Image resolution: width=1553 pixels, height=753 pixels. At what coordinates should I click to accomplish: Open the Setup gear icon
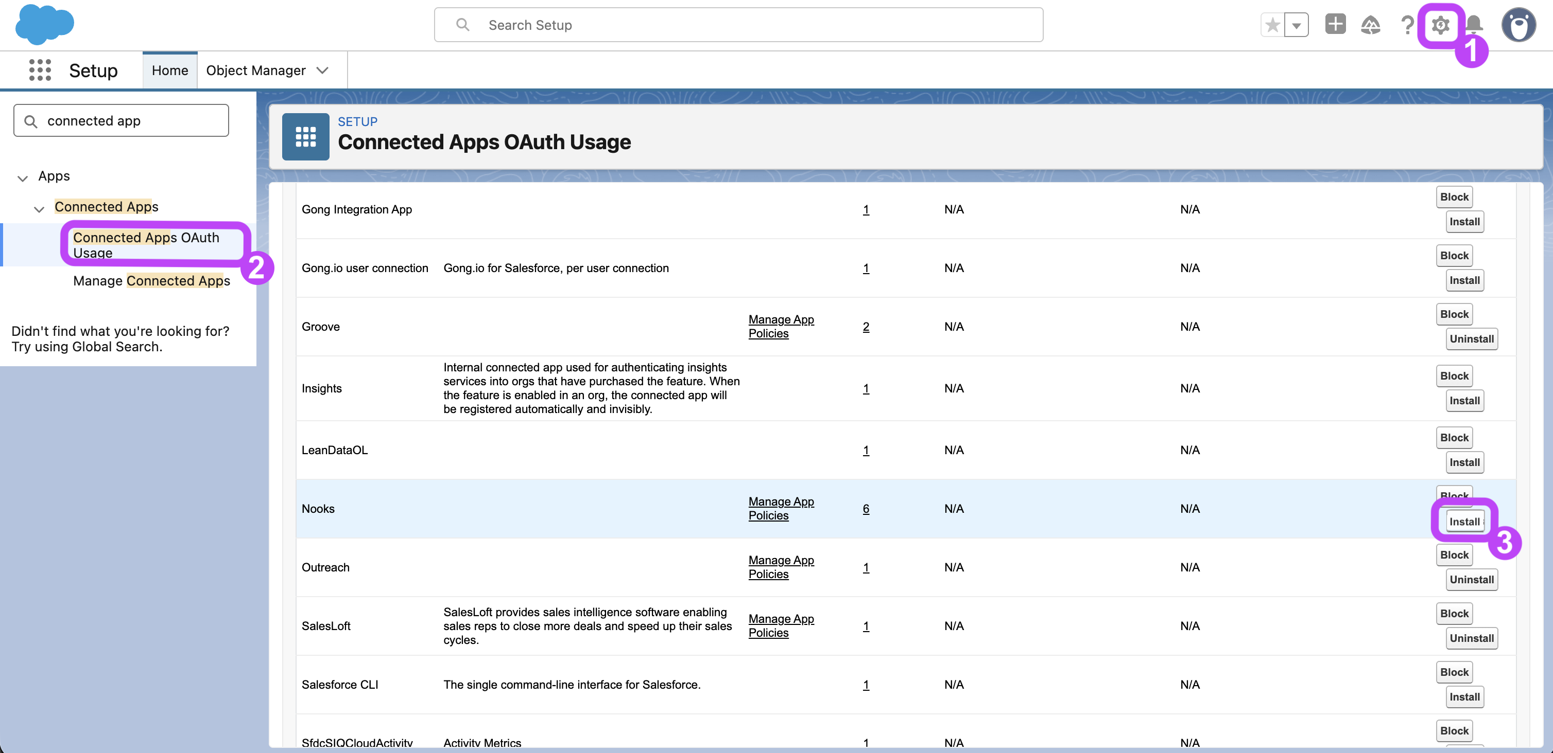tap(1440, 25)
